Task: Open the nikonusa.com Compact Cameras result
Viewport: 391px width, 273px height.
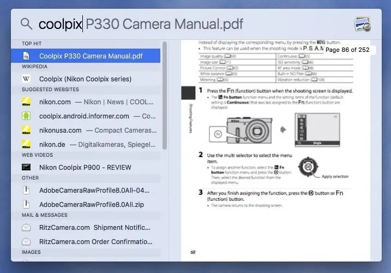Action: 86,130
